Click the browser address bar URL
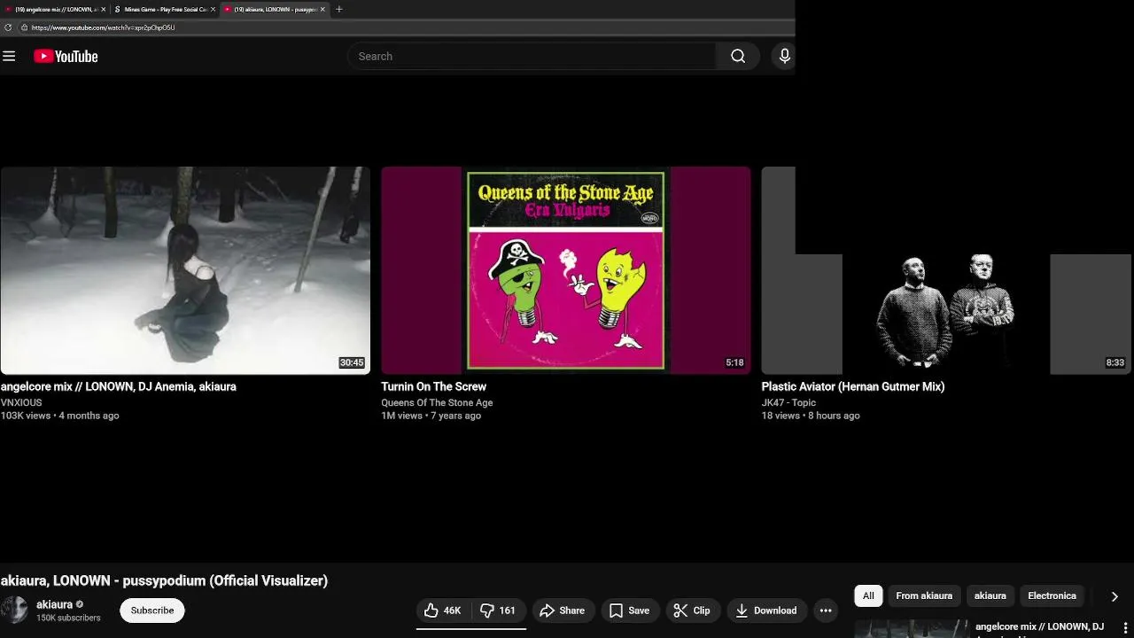Viewport: 1134px width, 638px height. [x=103, y=27]
